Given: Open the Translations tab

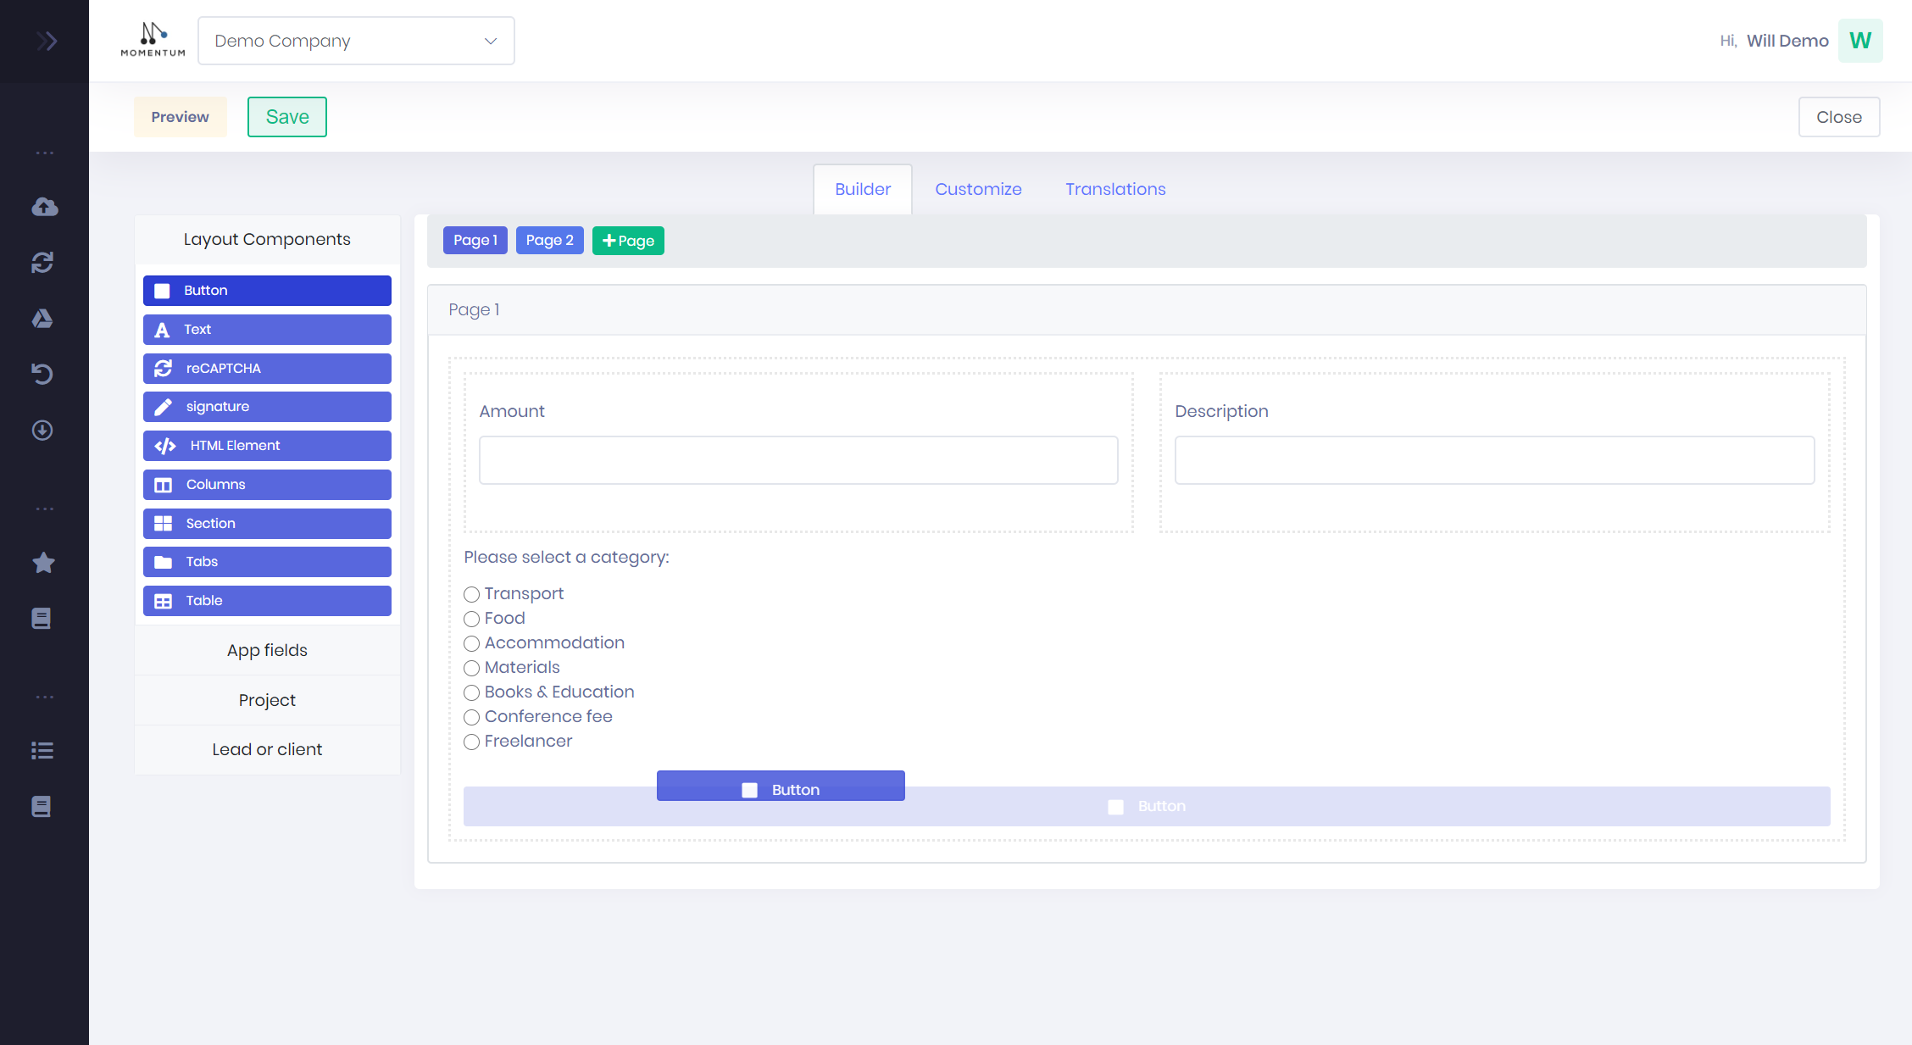Looking at the screenshot, I should (1115, 189).
